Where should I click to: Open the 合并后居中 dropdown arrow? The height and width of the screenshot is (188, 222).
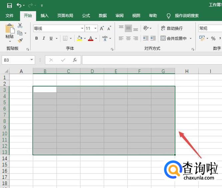point(191,38)
